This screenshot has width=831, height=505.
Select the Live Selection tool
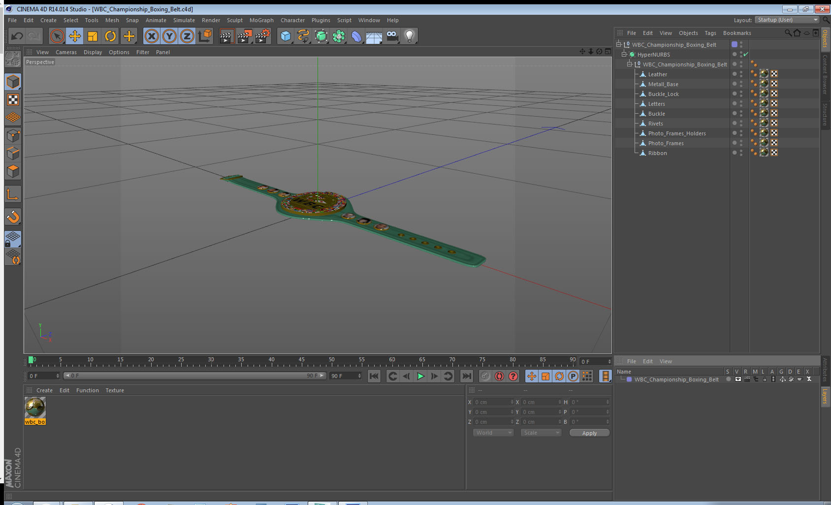57,36
